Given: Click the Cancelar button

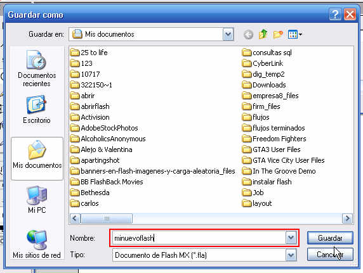Looking at the screenshot, I should point(330,255).
